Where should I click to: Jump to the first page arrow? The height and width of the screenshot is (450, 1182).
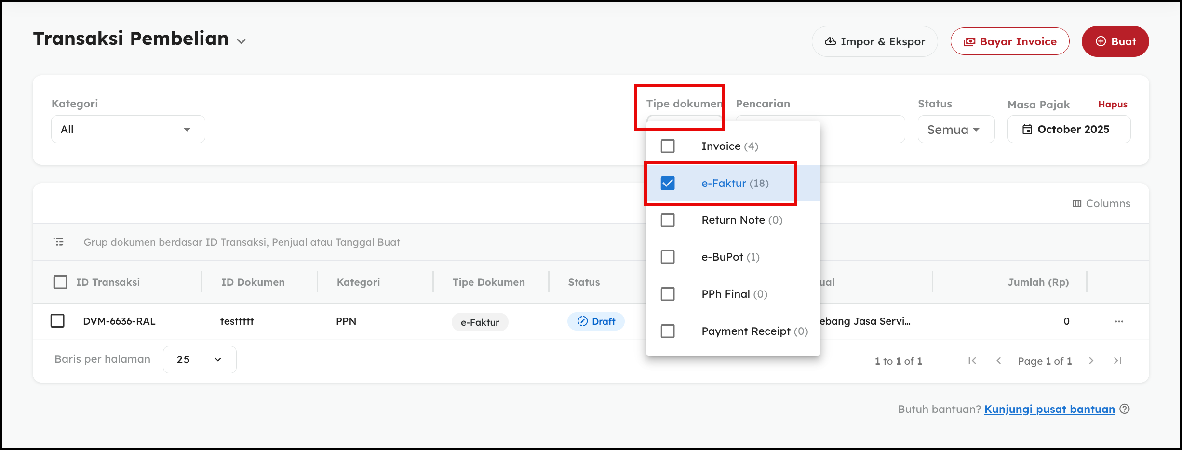tap(972, 361)
